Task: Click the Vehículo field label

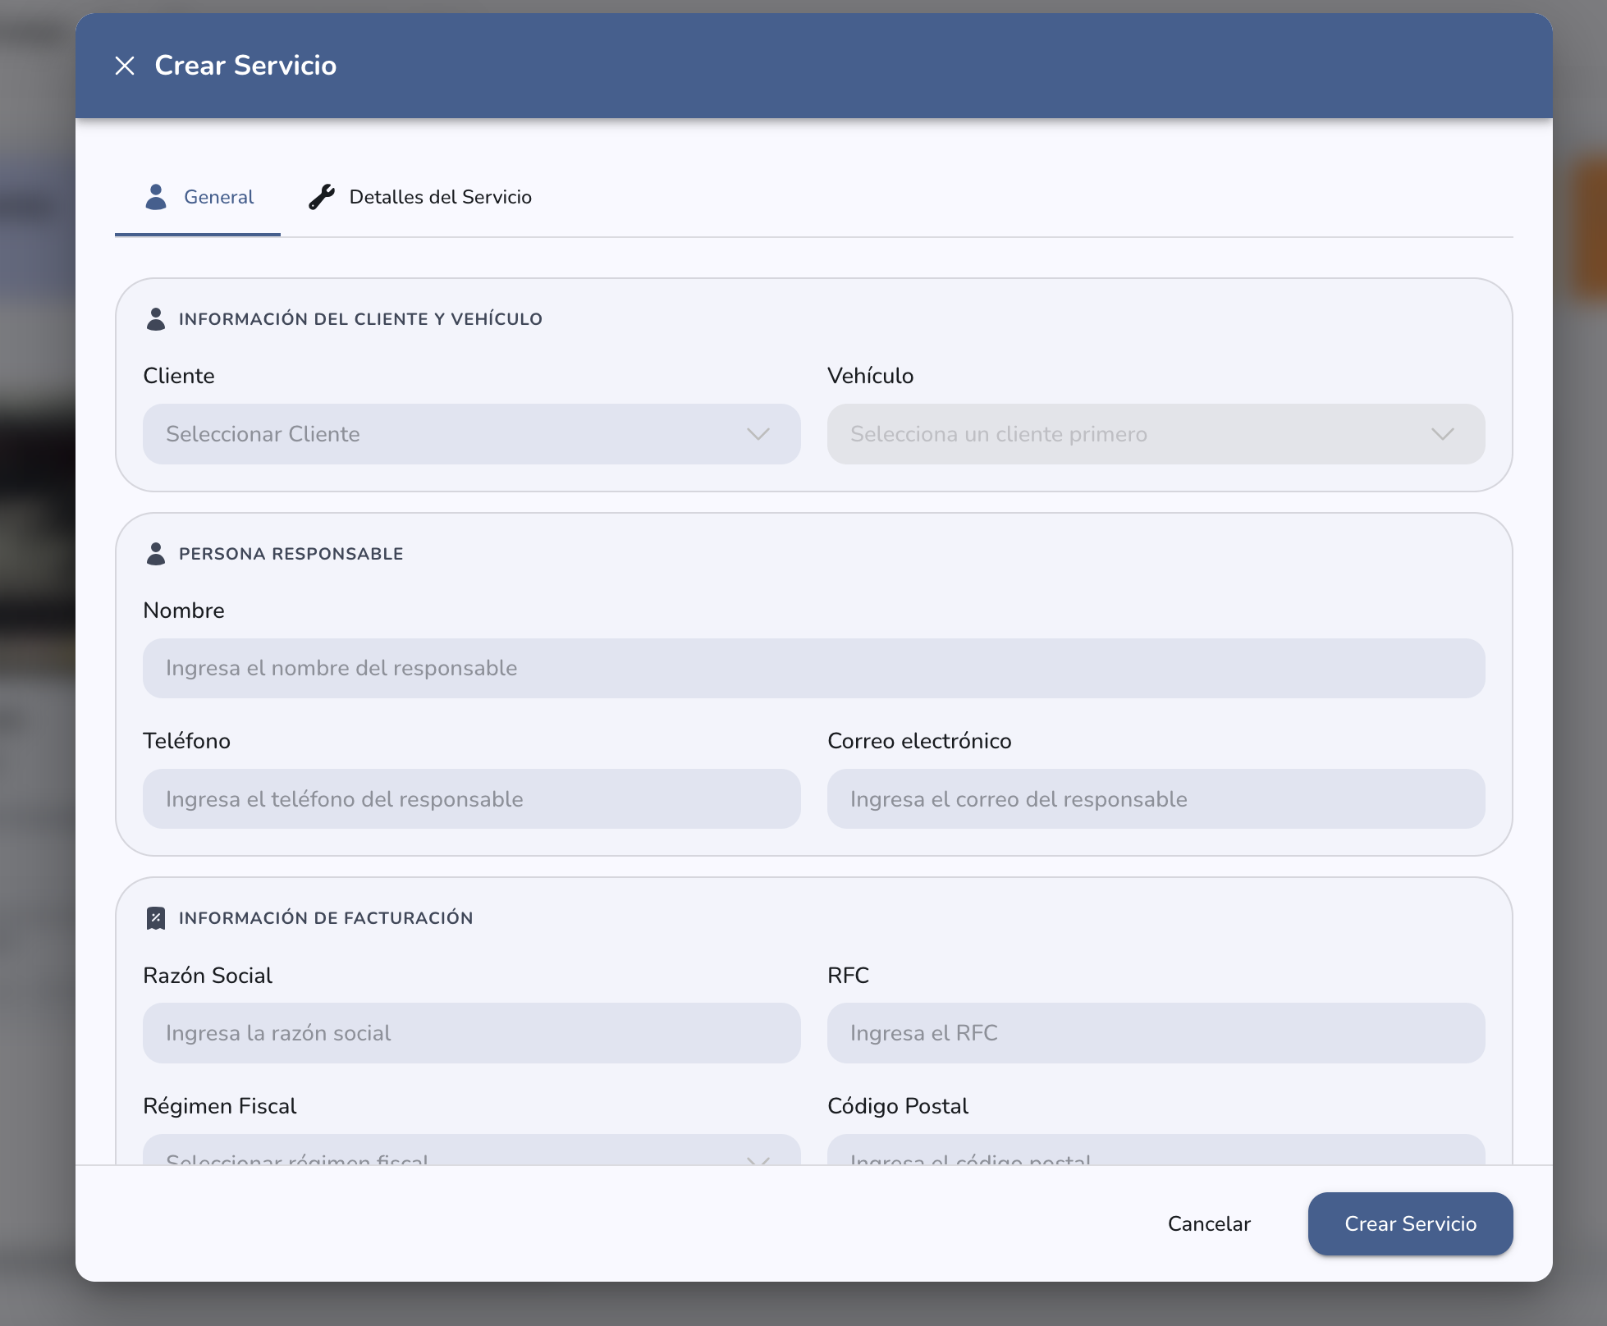Action: (870, 376)
